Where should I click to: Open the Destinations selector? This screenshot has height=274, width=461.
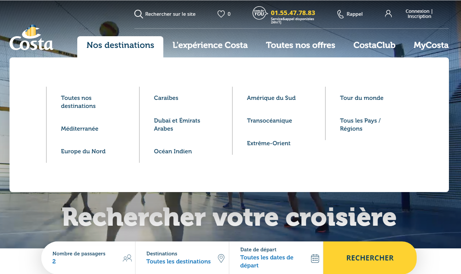[179, 261]
